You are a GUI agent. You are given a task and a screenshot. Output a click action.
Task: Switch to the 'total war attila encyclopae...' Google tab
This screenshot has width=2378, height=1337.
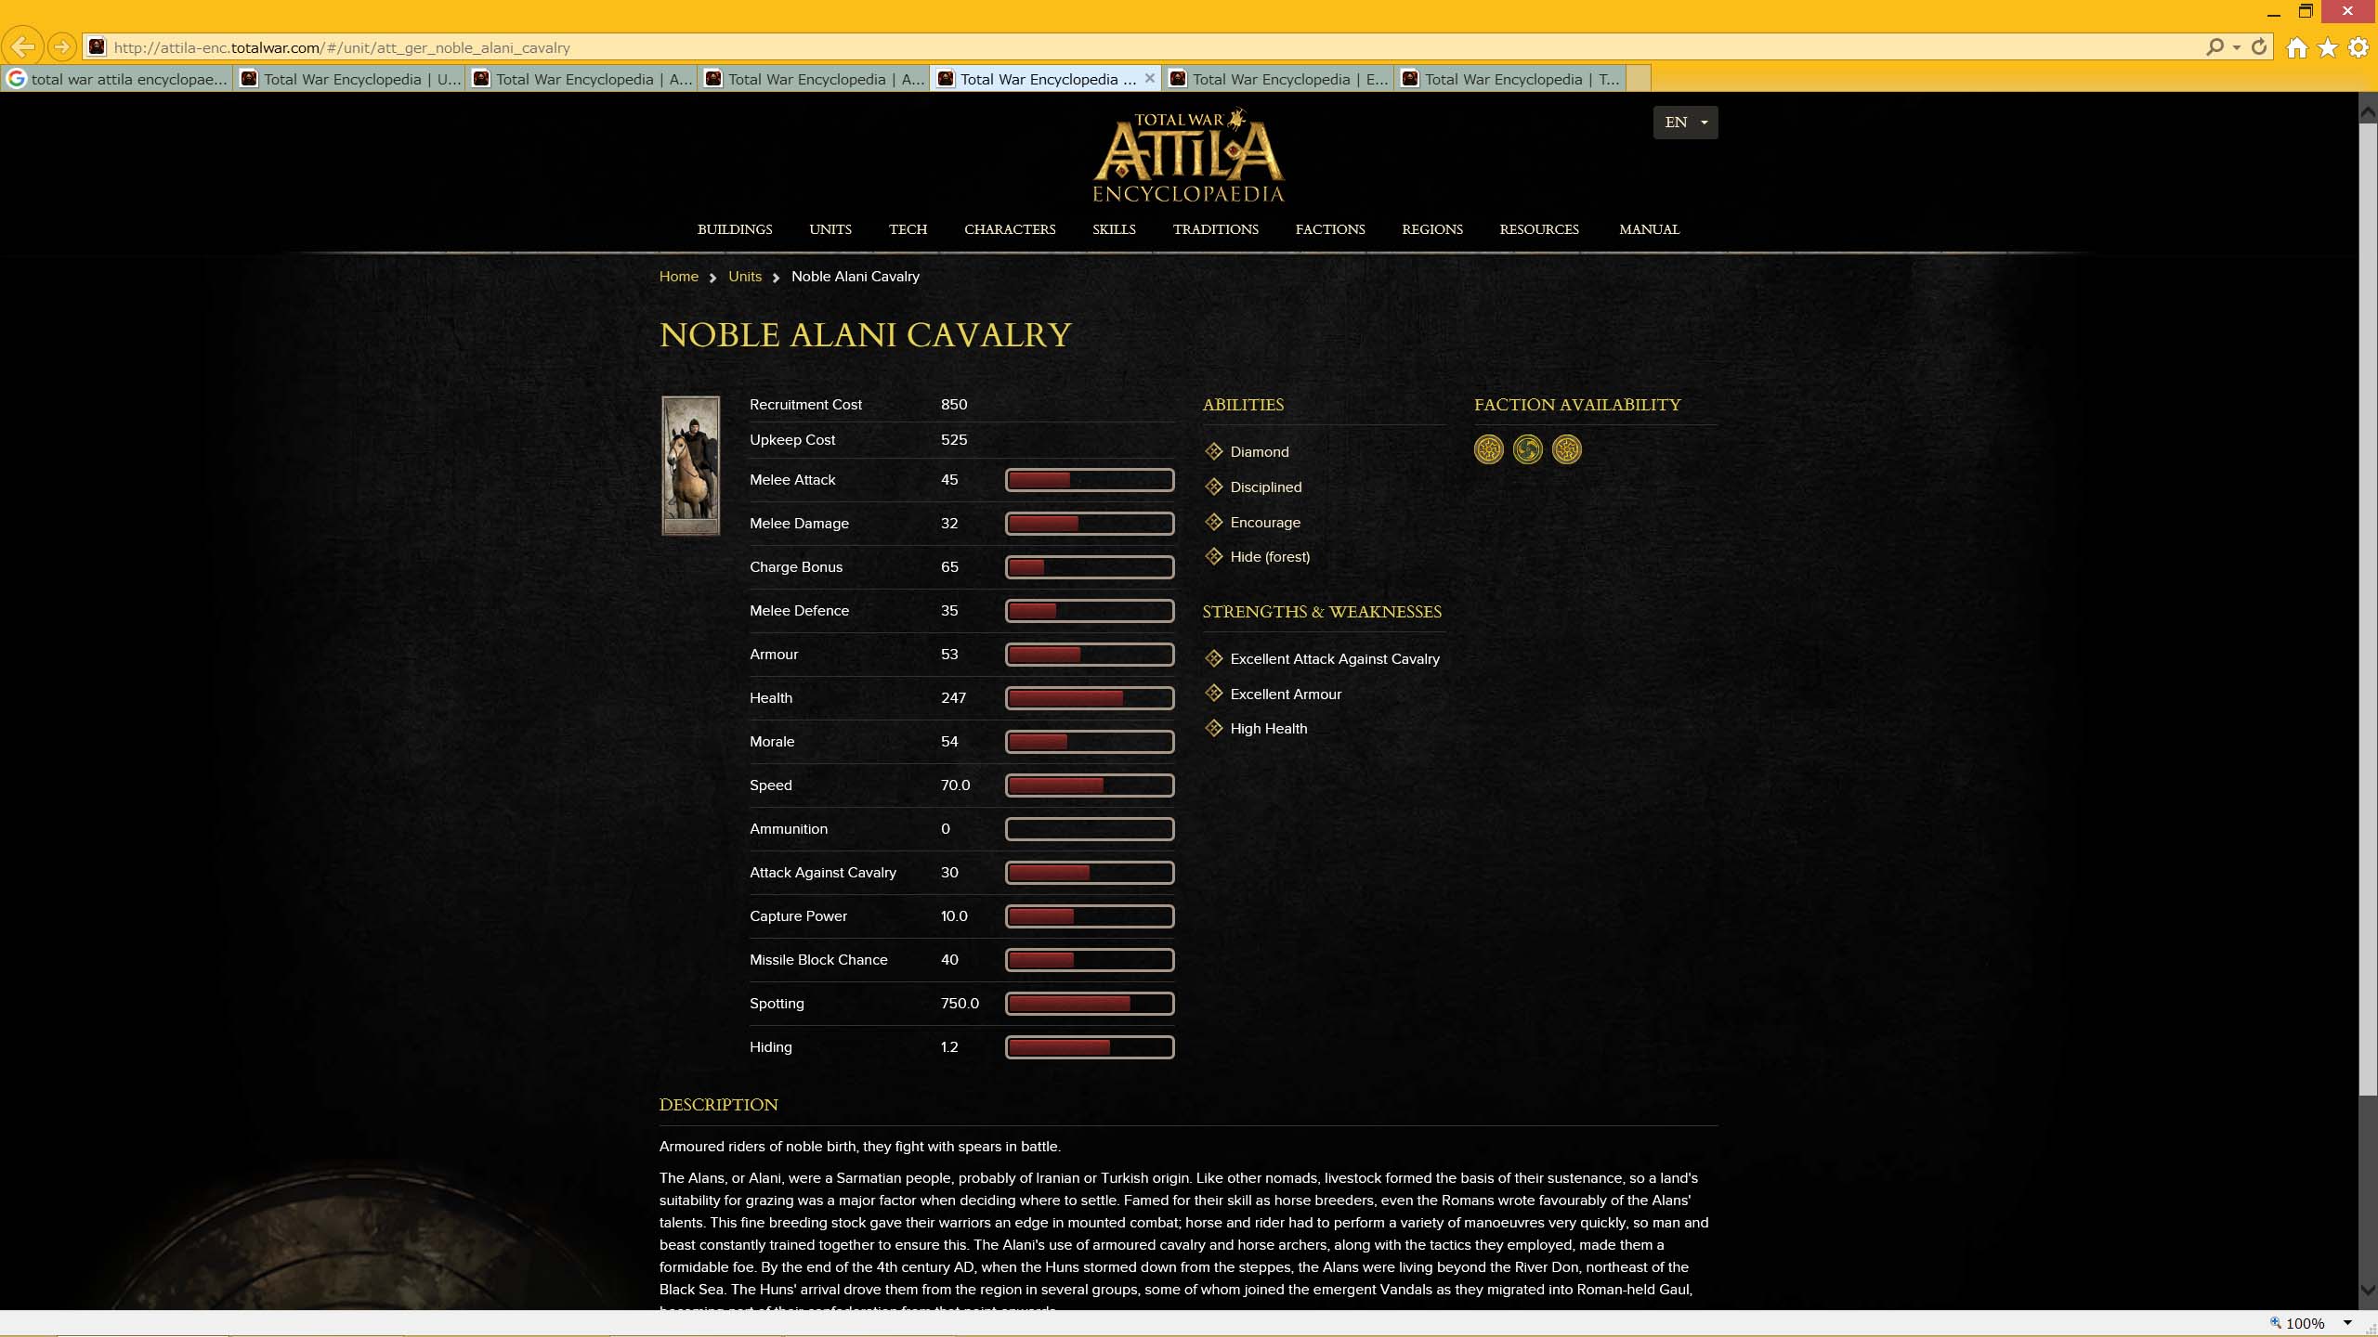tap(117, 79)
